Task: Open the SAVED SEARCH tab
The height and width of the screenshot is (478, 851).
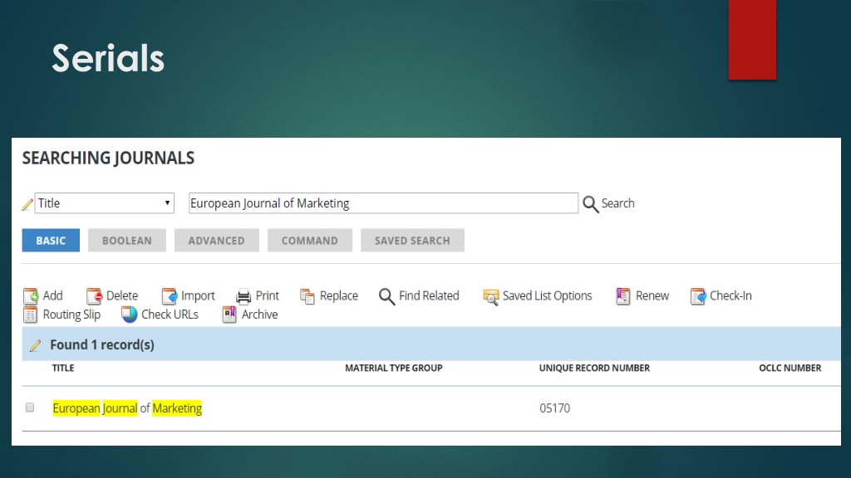Action: click(412, 240)
